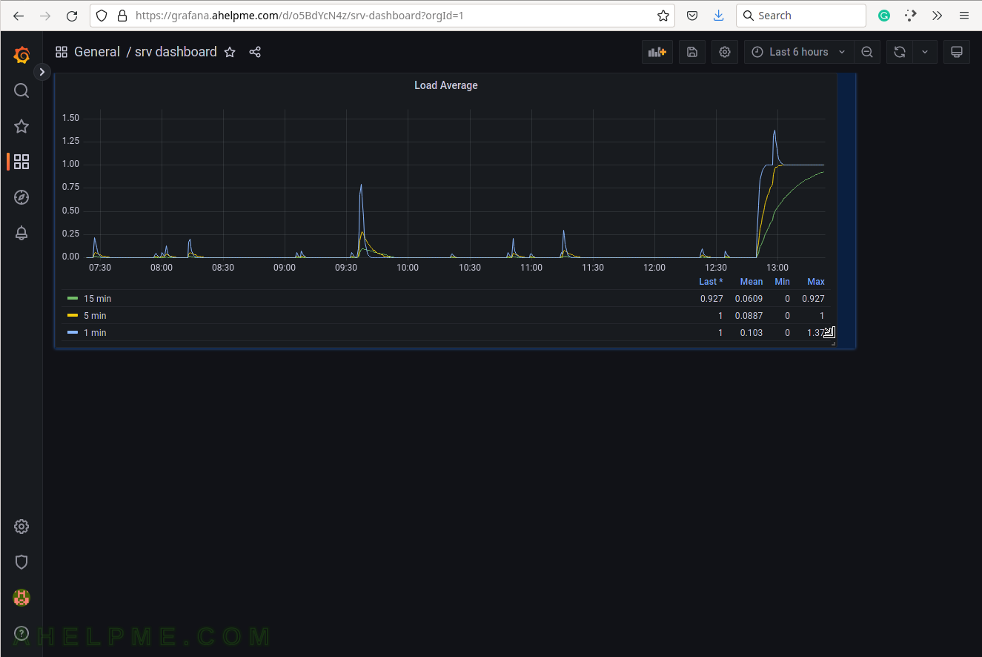Click the site lock security icon
982x657 pixels.
[122, 16]
